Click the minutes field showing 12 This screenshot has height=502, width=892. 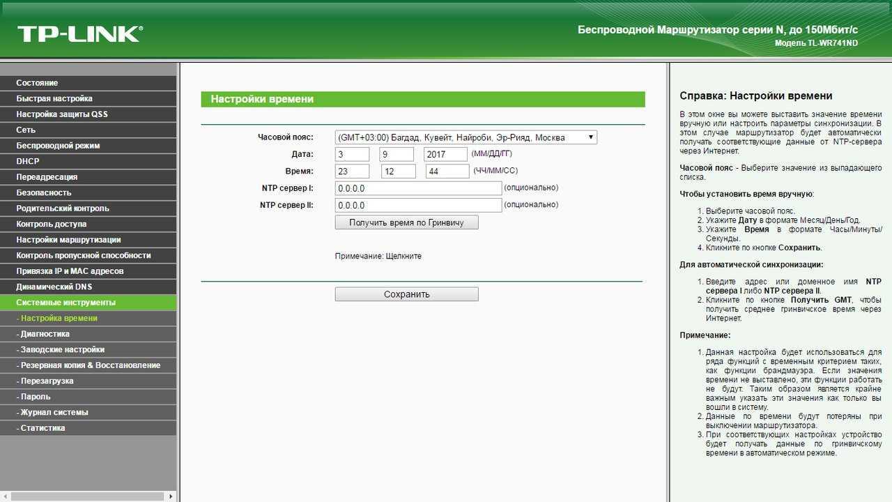click(x=398, y=171)
